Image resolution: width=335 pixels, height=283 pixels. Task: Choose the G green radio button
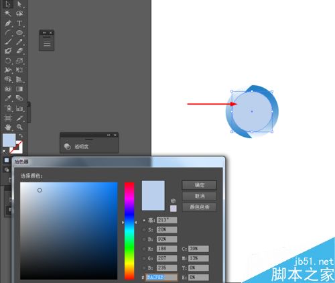144,258
